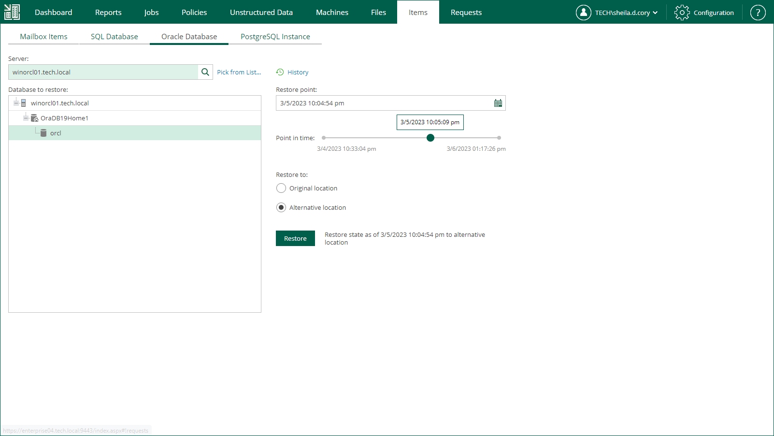Click the History clock icon
Image resolution: width=774 pixels, height=436 pixels.
(280, 72)
